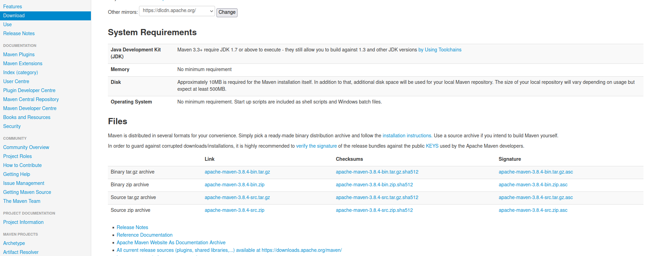Viewport: 650px width, 256px height.
Task: Select Download in the sidebar
Action: click(x=45, y=16)
